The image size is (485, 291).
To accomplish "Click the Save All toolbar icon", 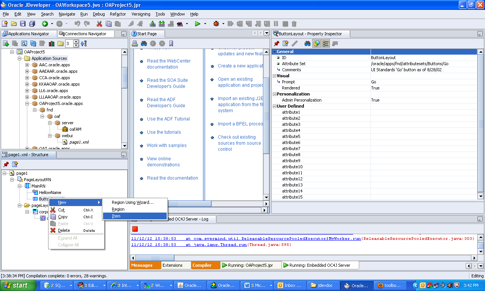I will tap(31, 24).
